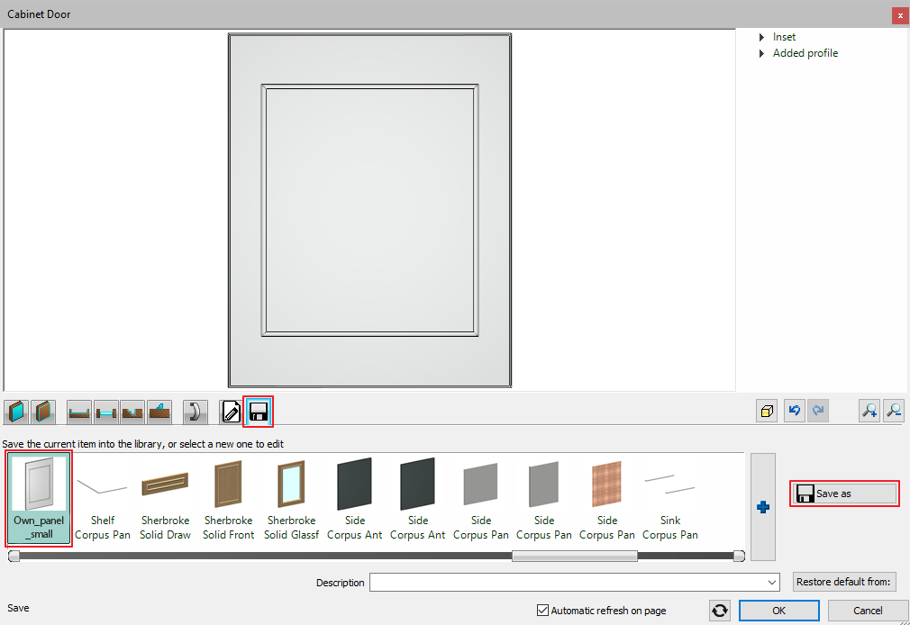Select the Sherbroke Solid Front door thumbnail

click(229, 498)
